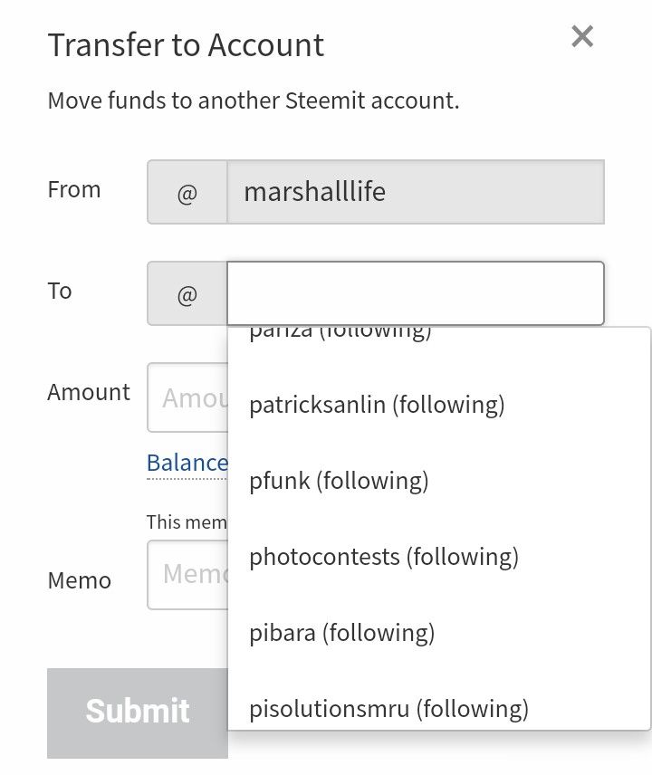Click the 'Move funds to another Steemit account' text
The height and width of the screenshot is (775, 652).
[254, 100]
